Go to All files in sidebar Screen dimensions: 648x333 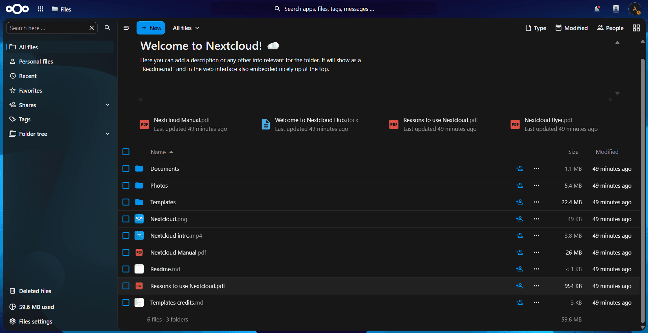pyautogui.click(x=60, y=47)
